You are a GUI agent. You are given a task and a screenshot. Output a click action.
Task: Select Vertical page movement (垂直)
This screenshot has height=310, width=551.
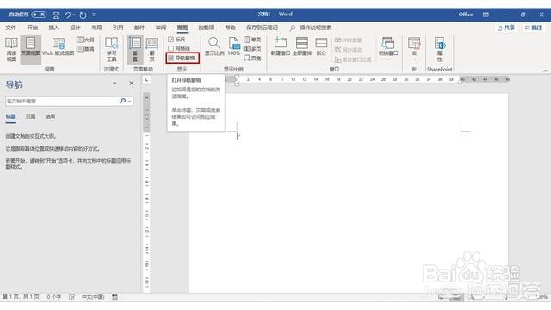point(135,49)
